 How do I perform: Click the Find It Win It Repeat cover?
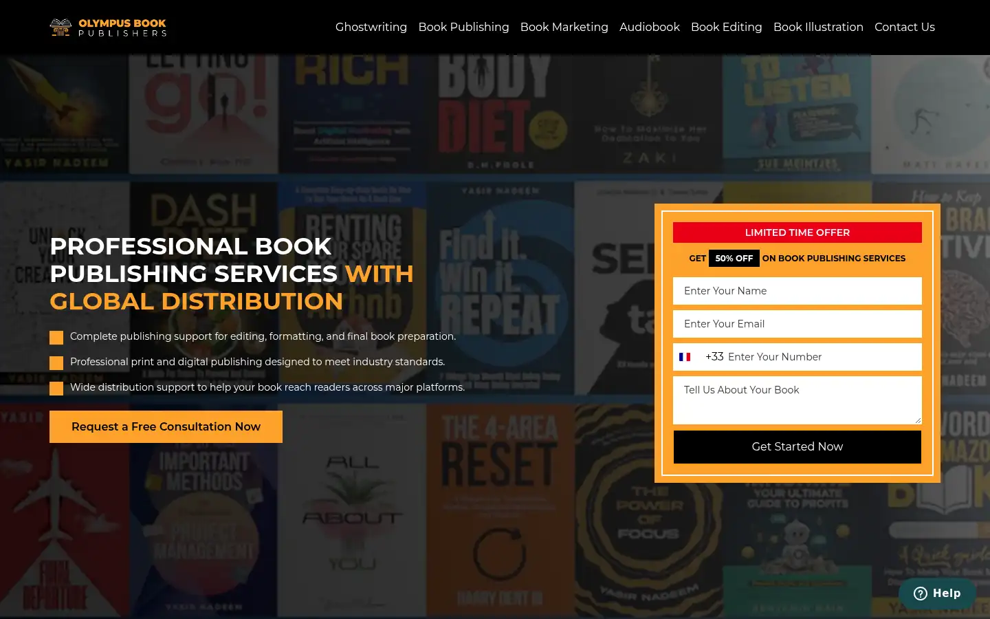tap(500, 289)
